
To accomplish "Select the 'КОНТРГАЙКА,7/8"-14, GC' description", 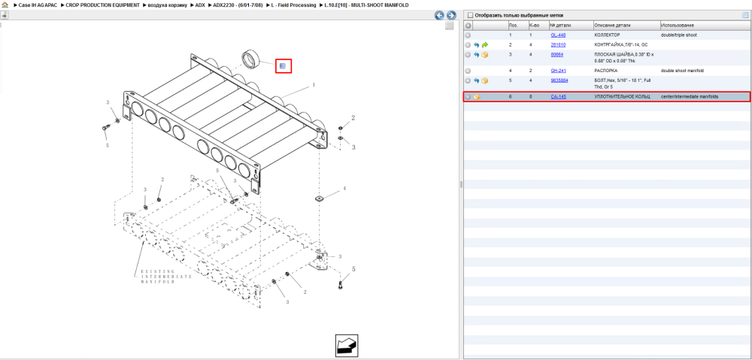I will [x=620, y=44].
